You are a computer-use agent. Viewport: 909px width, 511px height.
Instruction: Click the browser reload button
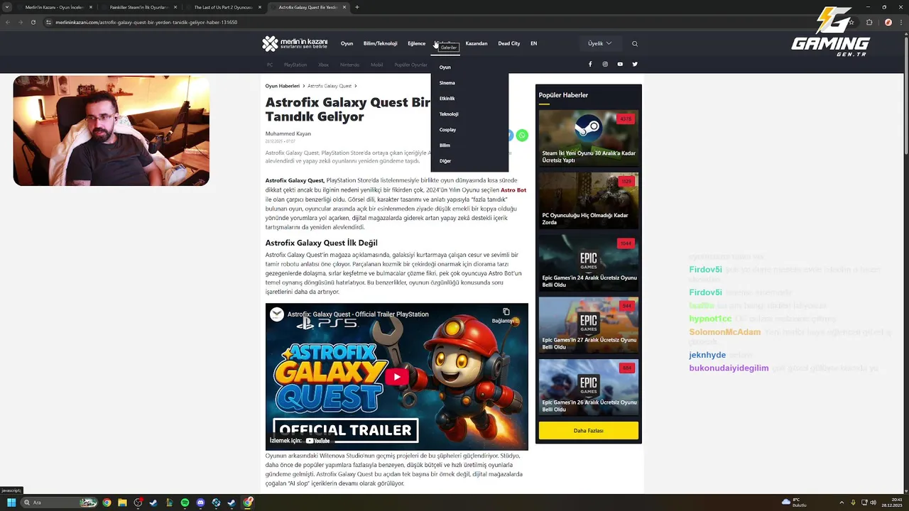coord(33,22)
